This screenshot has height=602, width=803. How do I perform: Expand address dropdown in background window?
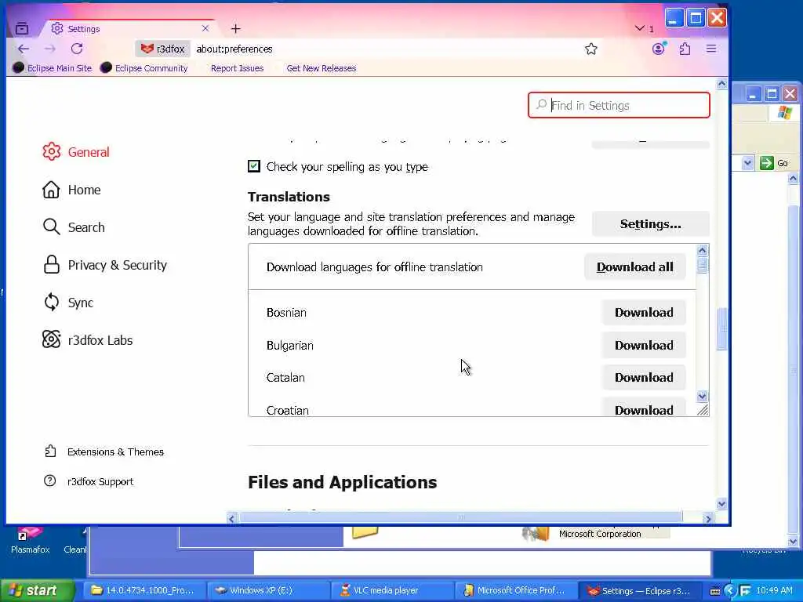[x=747, y=163]
